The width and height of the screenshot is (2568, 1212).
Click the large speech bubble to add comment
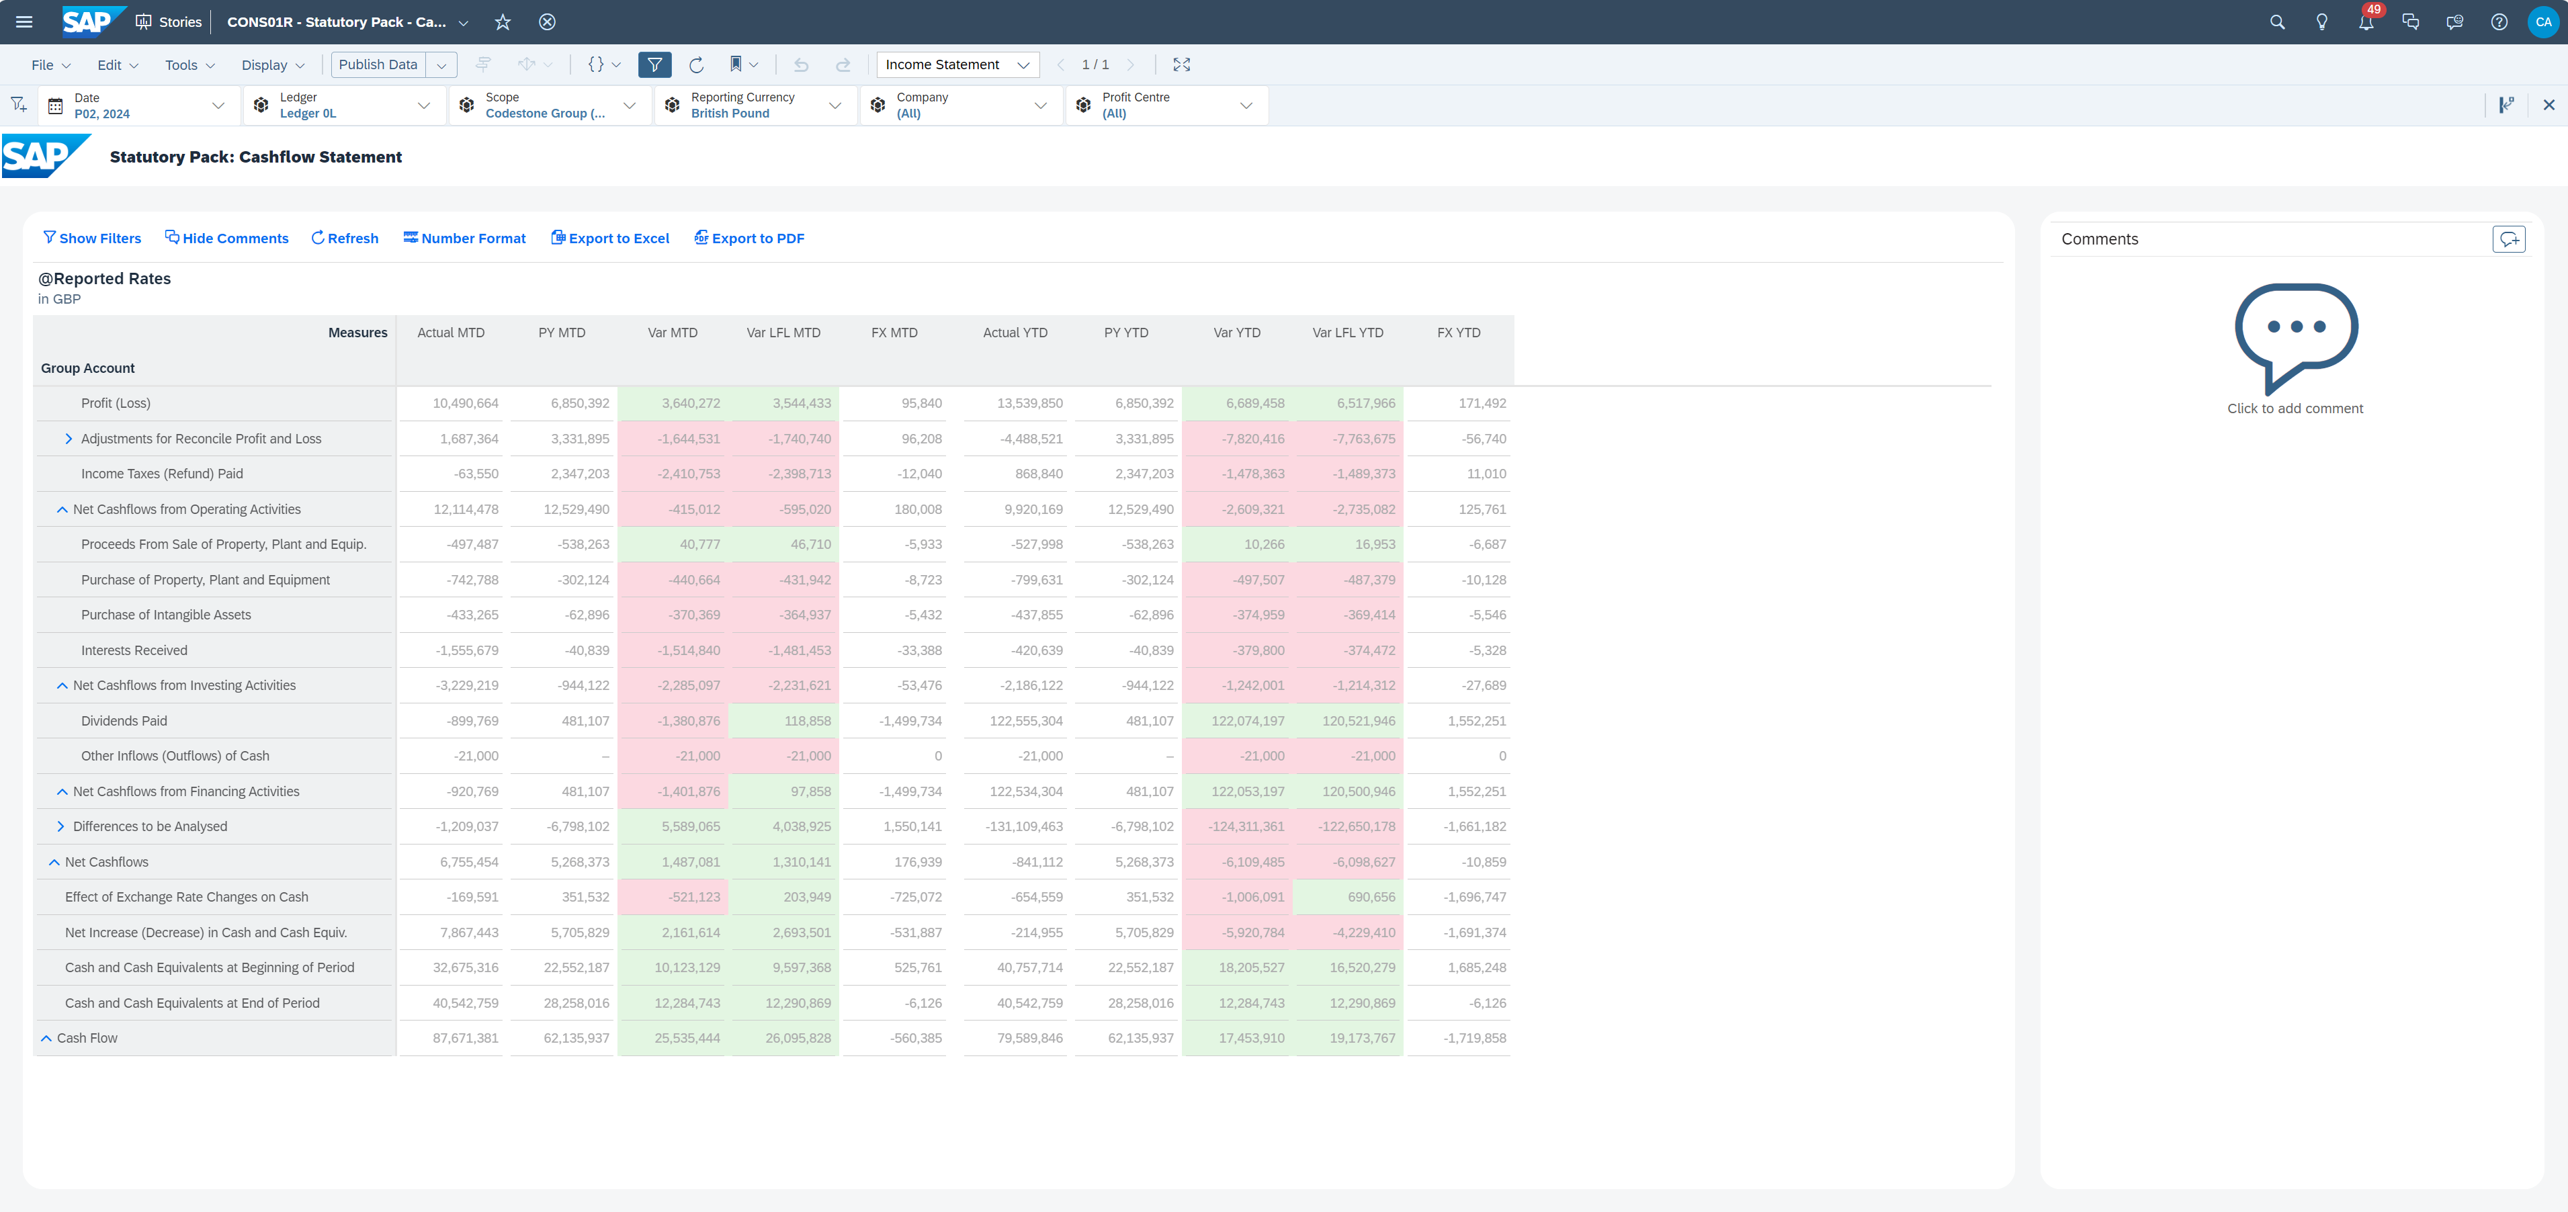click(x=2296, y=339)
